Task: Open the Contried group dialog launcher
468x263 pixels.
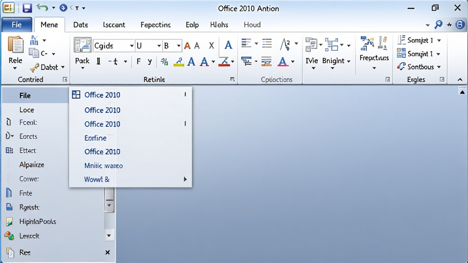Action: 65,79
